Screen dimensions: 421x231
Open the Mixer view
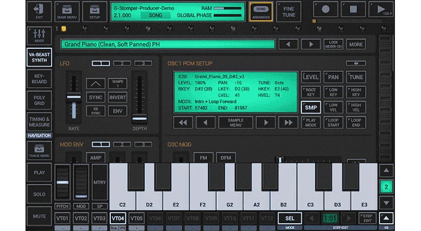click(x=39, y=35)
